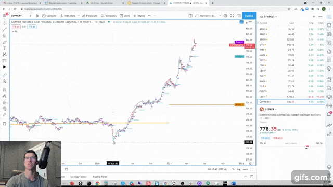Click the Publish button
This screenshot has width=333, height=187.
coord(249,16)
